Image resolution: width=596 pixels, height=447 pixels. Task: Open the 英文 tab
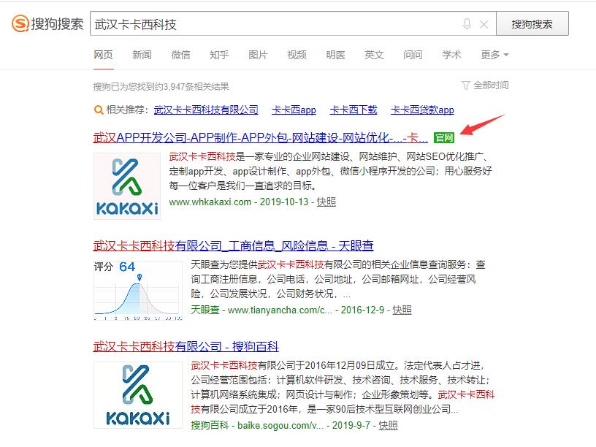(374, 55)
